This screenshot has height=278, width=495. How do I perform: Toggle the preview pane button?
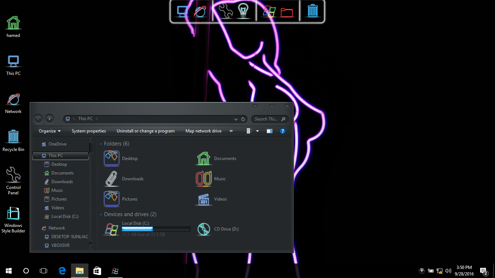pos(270,131)
